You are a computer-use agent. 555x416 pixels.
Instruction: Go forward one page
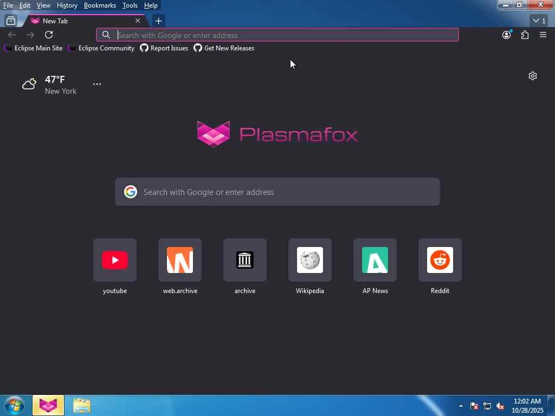tap(30, 35)
